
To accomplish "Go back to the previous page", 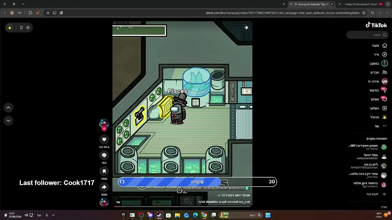I will 387,13.
